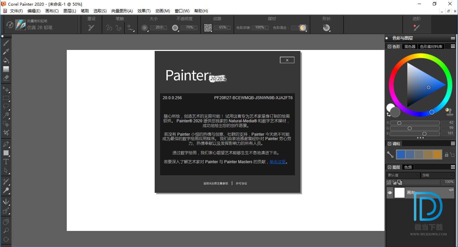Select the Dodge tool
Viewport: 458px width, 247px height.
coord(6,190)
